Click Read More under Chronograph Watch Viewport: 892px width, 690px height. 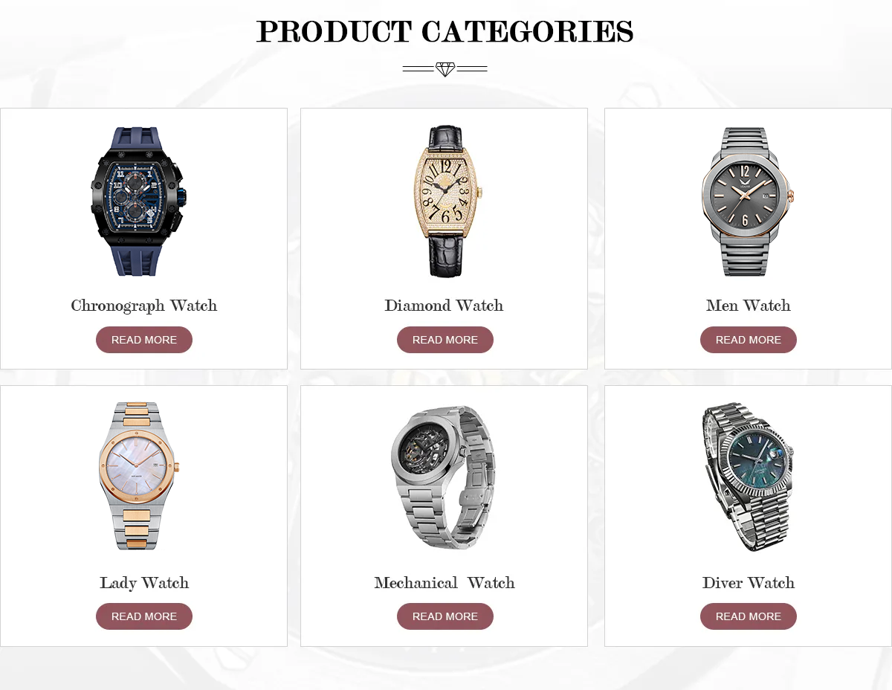144,340
